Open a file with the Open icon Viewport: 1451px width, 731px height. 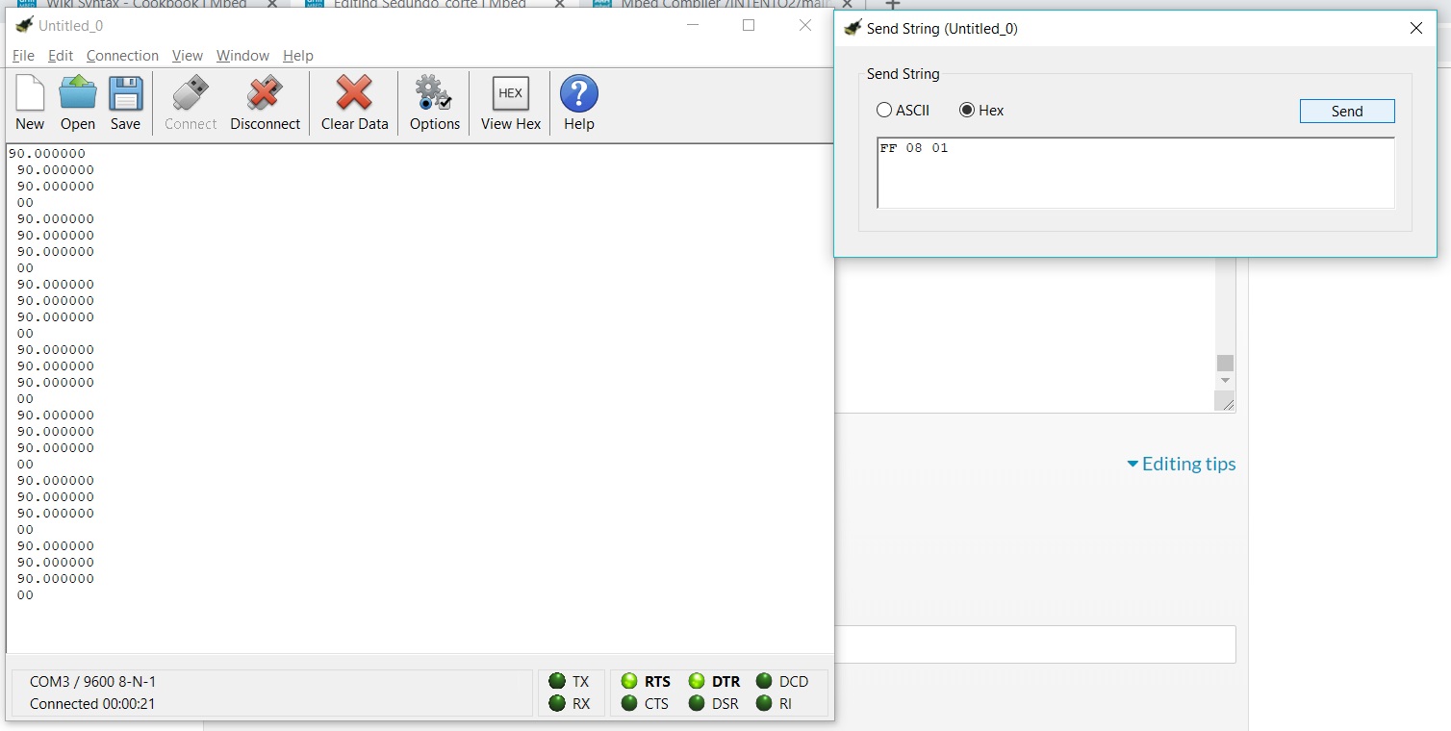(x=78, y=103)
